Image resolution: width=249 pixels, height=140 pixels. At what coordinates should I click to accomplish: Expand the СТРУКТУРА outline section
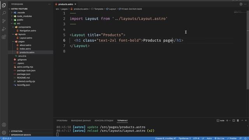[x=17, y=131]
